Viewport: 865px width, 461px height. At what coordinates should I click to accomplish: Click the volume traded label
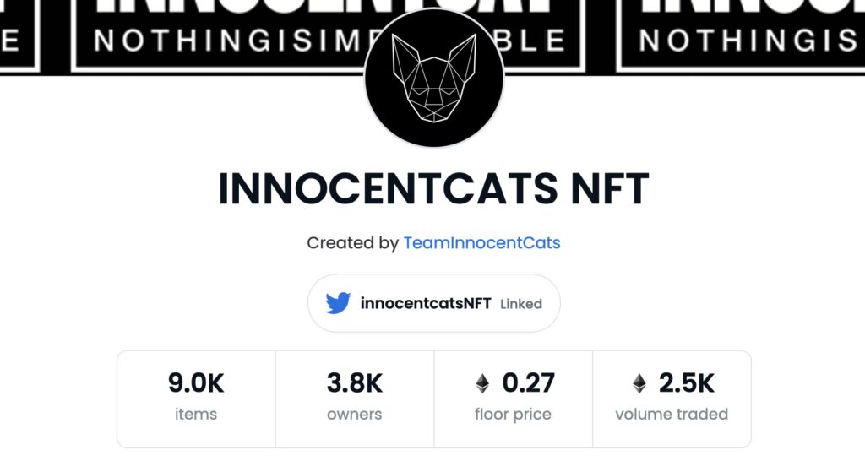point(672,414)
